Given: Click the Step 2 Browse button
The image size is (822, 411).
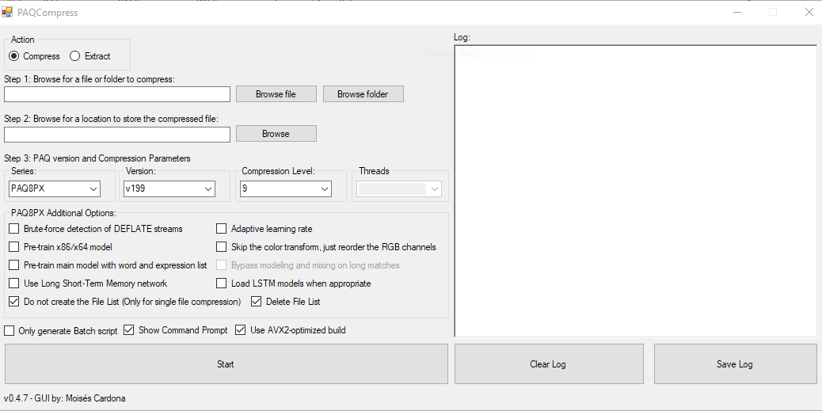Looking at the screenshot, I should click(276, 134).
